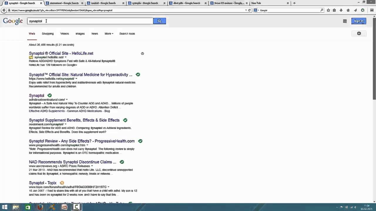Open the Search tools option

tap(127, 34)
